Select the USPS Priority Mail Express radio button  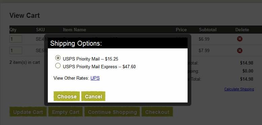[x=58, y=66]
